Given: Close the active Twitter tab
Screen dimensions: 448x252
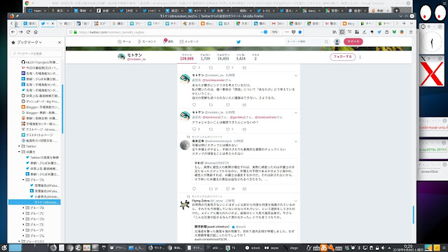Looking at the screenshot, I should tap(52, 23).
